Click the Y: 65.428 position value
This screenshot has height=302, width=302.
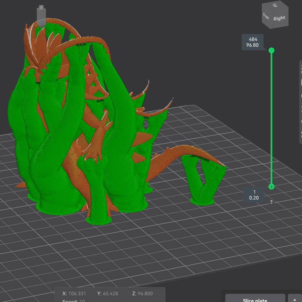tap(108, 294)
